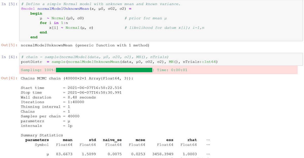Click the Start time value 16:58:22.516
The image size is (304, 158).
[x=95, y=88]
